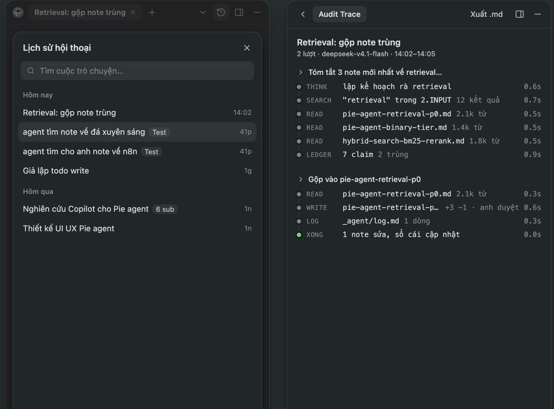Click the LOG _agent/log.md step

[419, 221]
